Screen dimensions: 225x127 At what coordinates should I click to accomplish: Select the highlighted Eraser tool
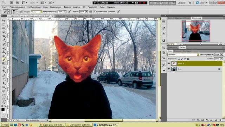(x=4, y=60)
